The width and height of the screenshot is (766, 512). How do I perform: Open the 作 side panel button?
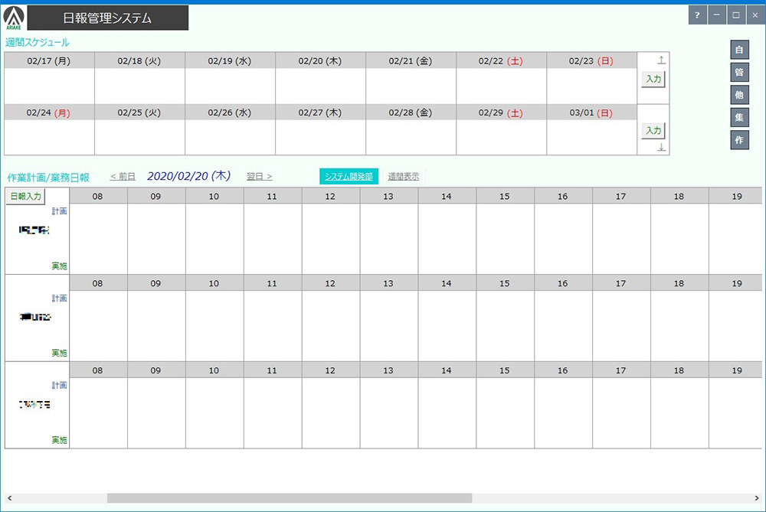(739, 140)
